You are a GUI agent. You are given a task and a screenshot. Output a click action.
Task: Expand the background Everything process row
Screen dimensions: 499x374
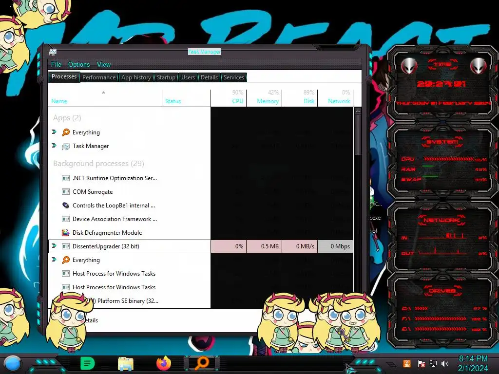54,259
